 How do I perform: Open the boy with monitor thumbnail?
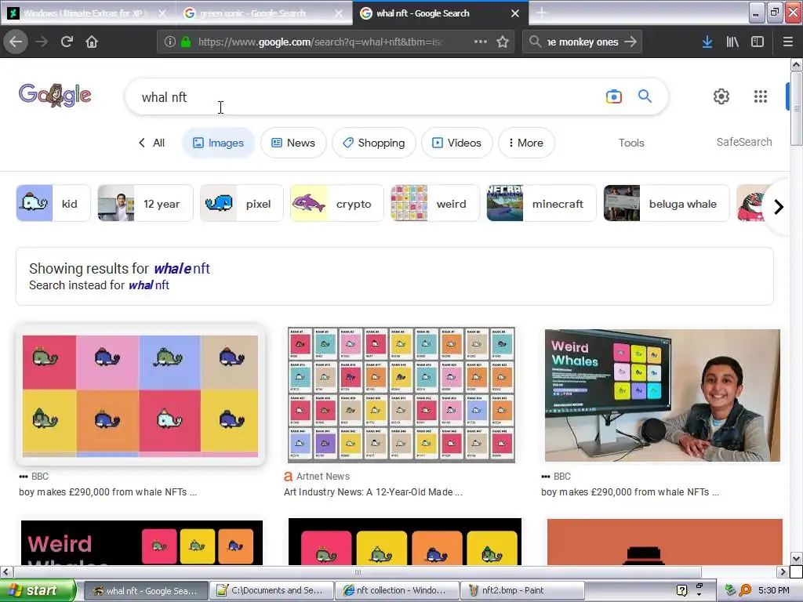tap(662, 395)
